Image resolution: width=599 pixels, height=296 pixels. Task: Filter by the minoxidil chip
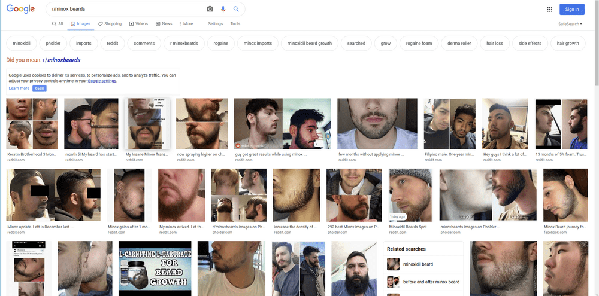pos(22,44)
